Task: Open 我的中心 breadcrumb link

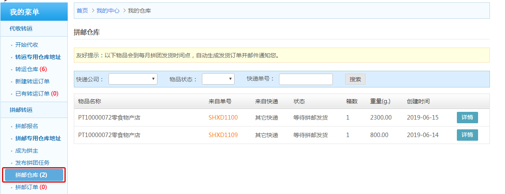Action: [x=108, y=11]
